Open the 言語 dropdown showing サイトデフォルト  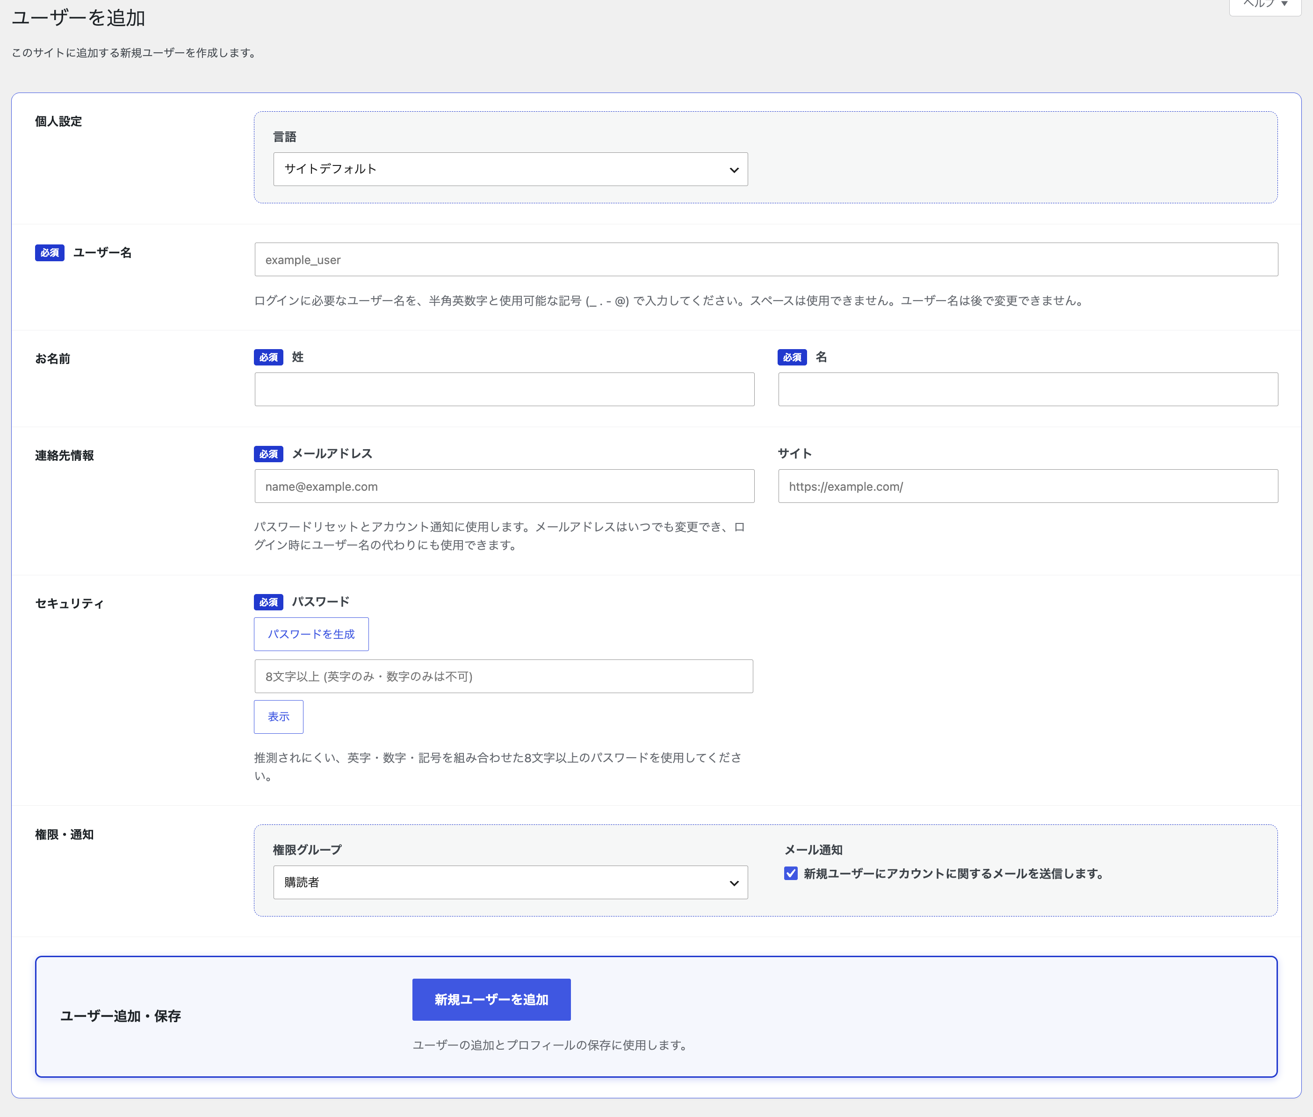511,169
